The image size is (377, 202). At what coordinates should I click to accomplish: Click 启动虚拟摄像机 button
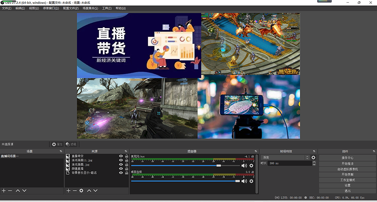coord(347,169)
